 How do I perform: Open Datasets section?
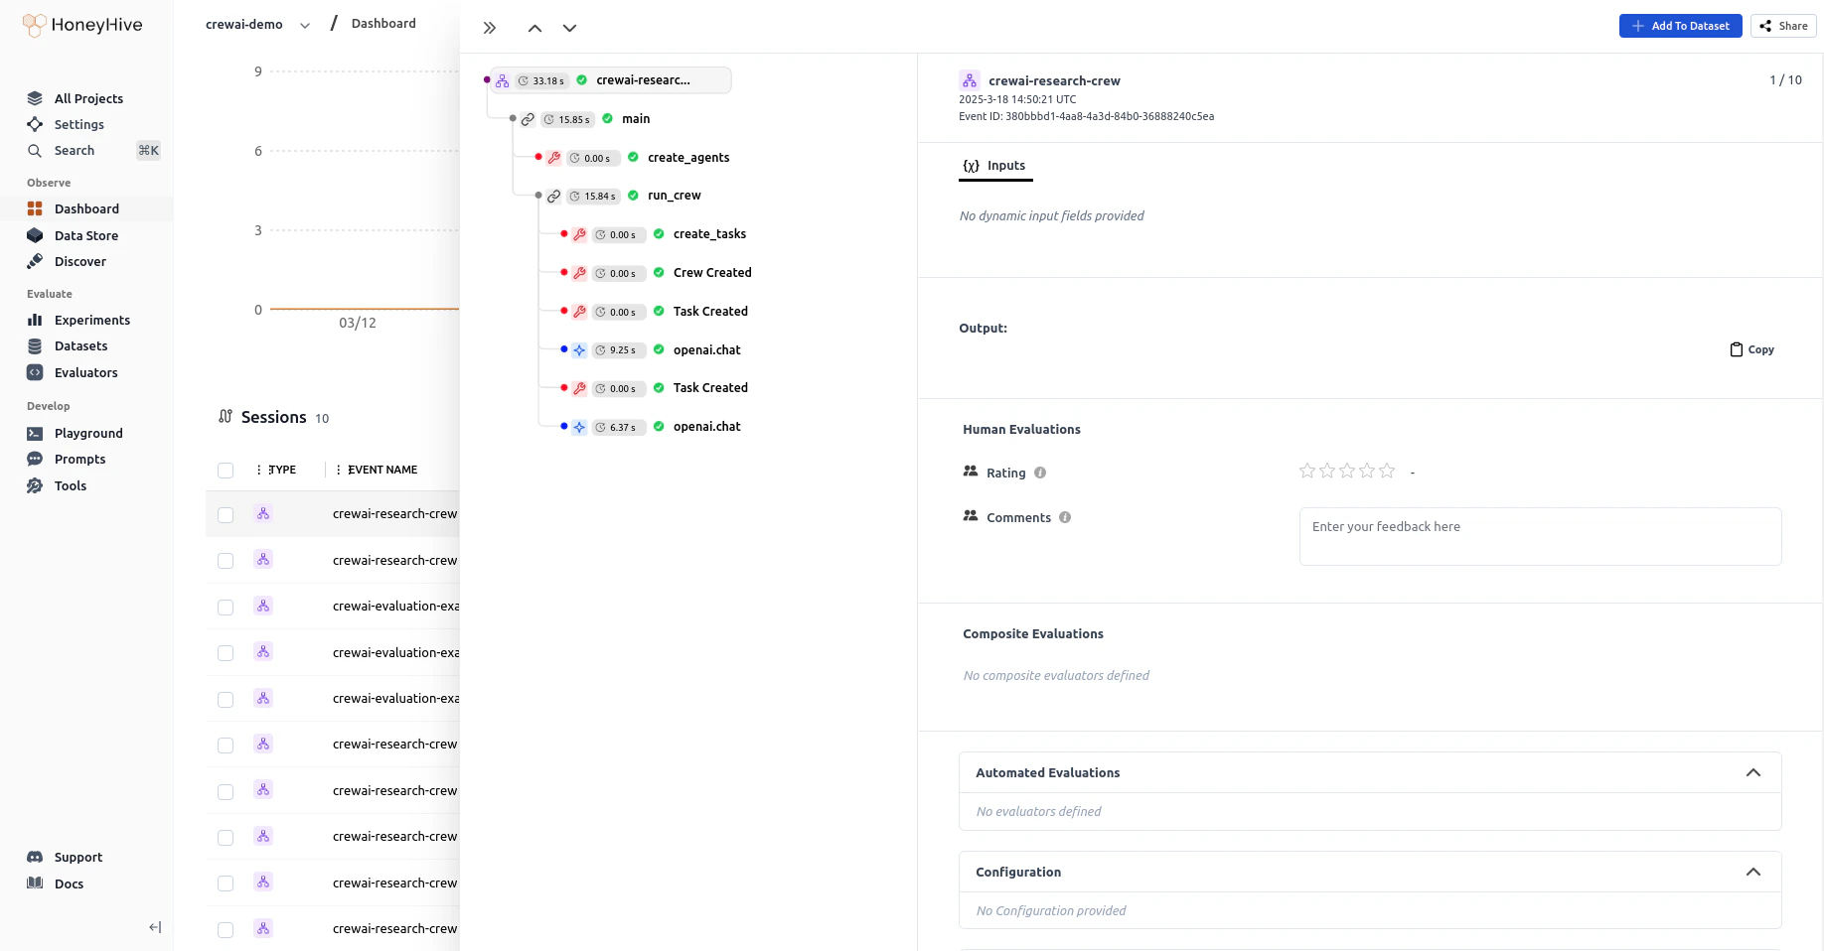pyautogui.click(x=80, y=345)
